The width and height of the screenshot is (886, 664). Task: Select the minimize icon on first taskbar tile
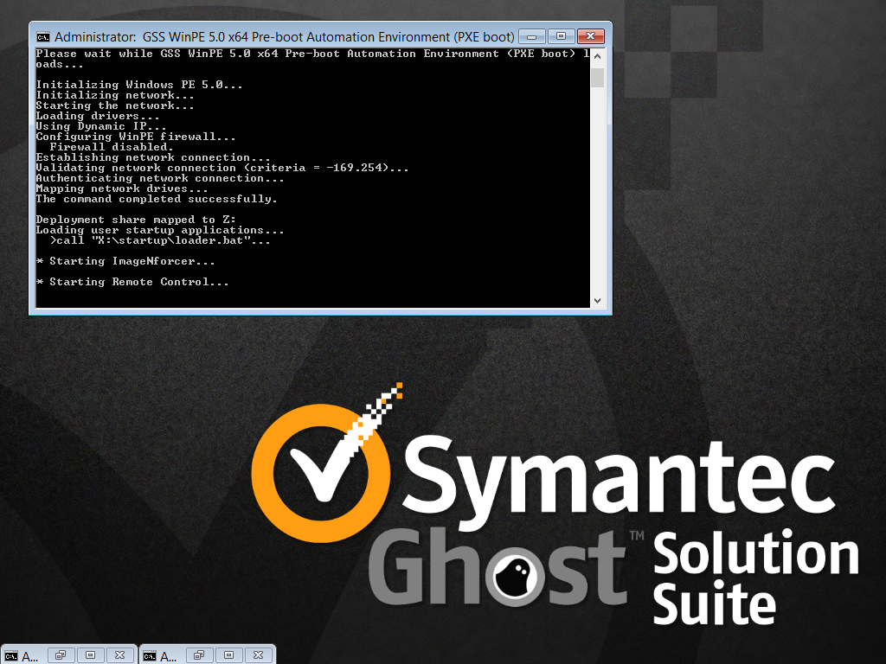pyautogui.click(x=90, y=655)
